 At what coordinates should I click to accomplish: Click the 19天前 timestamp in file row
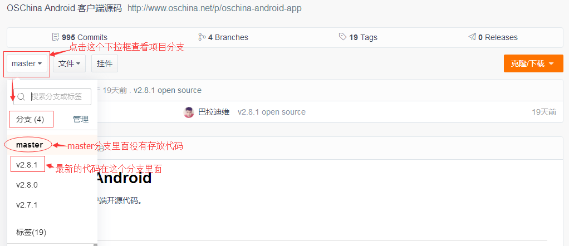click(544, 112)
